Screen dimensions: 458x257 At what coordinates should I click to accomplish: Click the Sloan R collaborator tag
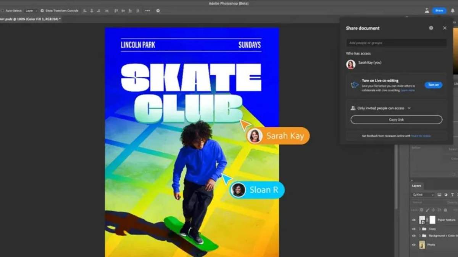click(257, 190)
